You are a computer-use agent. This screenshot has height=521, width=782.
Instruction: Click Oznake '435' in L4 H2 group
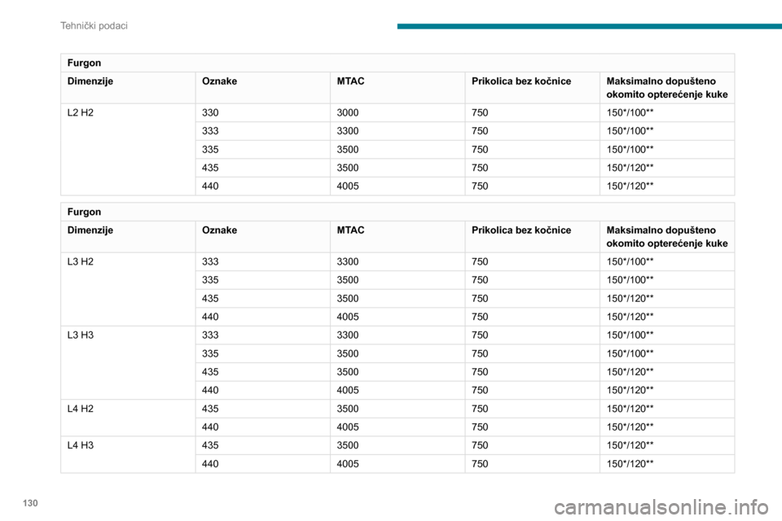(210, 409)
